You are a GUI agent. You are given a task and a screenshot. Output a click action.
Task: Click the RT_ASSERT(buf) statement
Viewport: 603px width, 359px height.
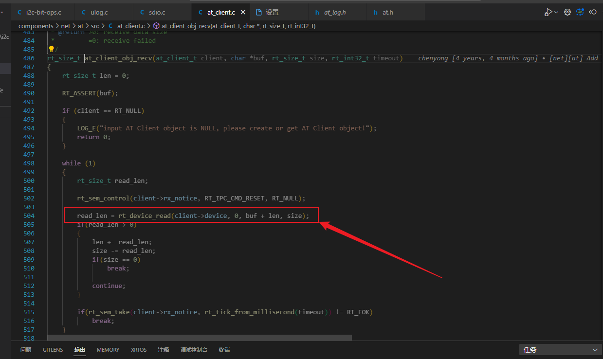[x=90, y=93]
